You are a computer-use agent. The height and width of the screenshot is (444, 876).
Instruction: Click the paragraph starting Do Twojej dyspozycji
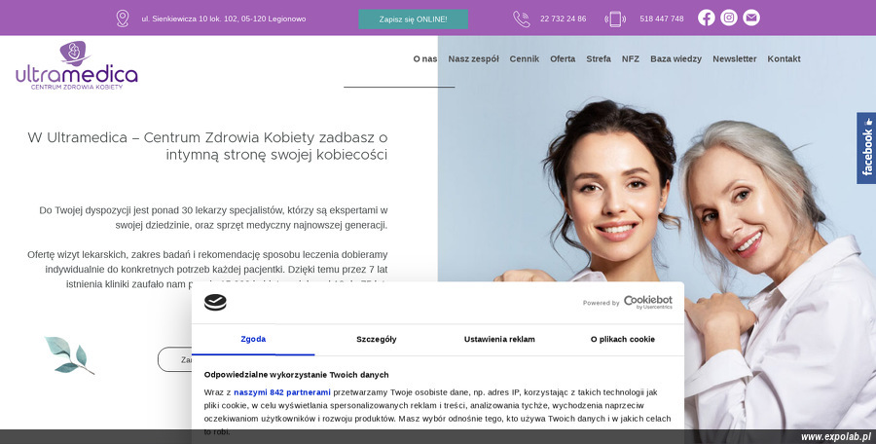pyautogui.click(x=213, y=218)
